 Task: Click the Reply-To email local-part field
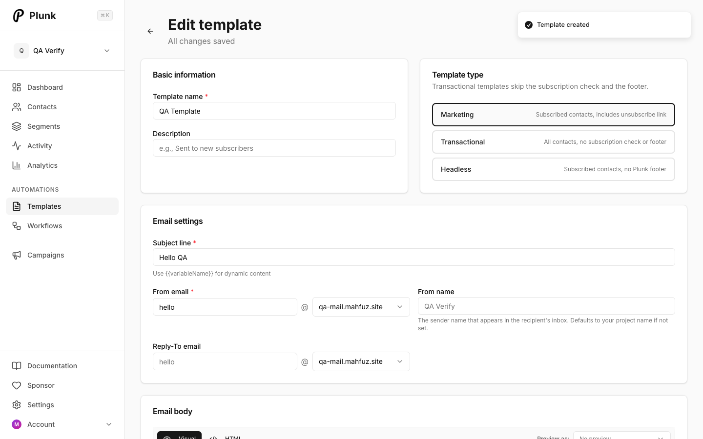[x=225, y=361]
